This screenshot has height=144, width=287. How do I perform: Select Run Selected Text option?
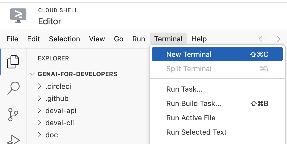coord(196,132)
